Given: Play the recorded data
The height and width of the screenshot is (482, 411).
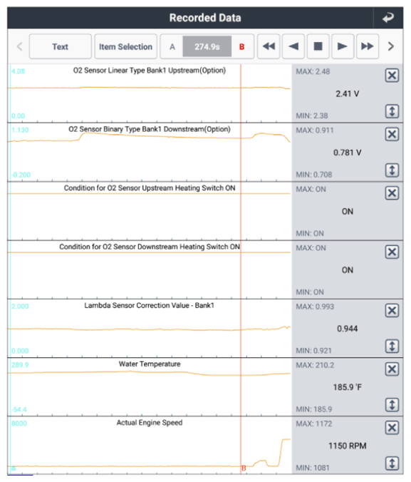Looking at the screenshot, I should click(x=343, y=46).
